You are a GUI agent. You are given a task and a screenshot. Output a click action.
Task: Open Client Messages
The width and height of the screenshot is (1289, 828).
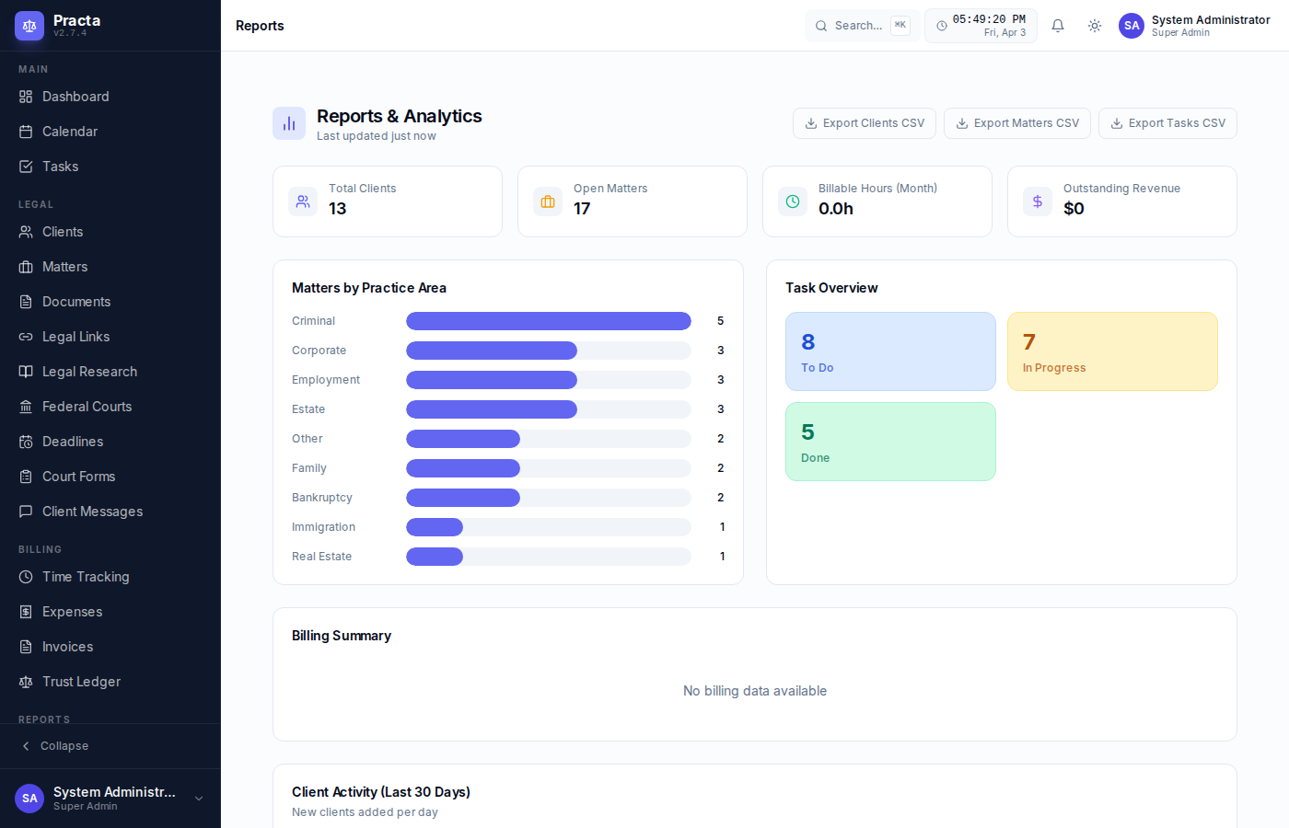(110, 512)
